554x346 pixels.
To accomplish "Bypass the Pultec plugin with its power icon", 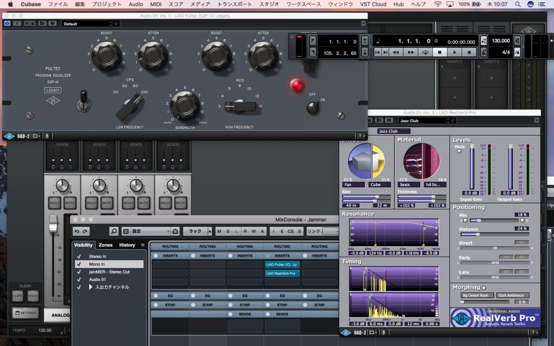I will (7, 24).
